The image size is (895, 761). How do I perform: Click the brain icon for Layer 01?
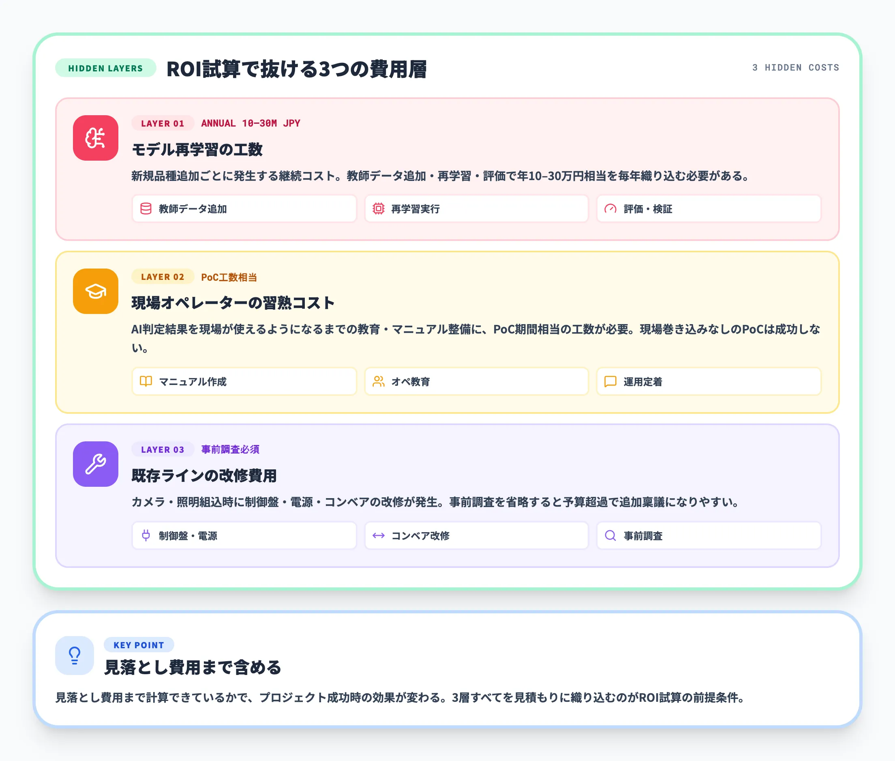click(95, 138)
